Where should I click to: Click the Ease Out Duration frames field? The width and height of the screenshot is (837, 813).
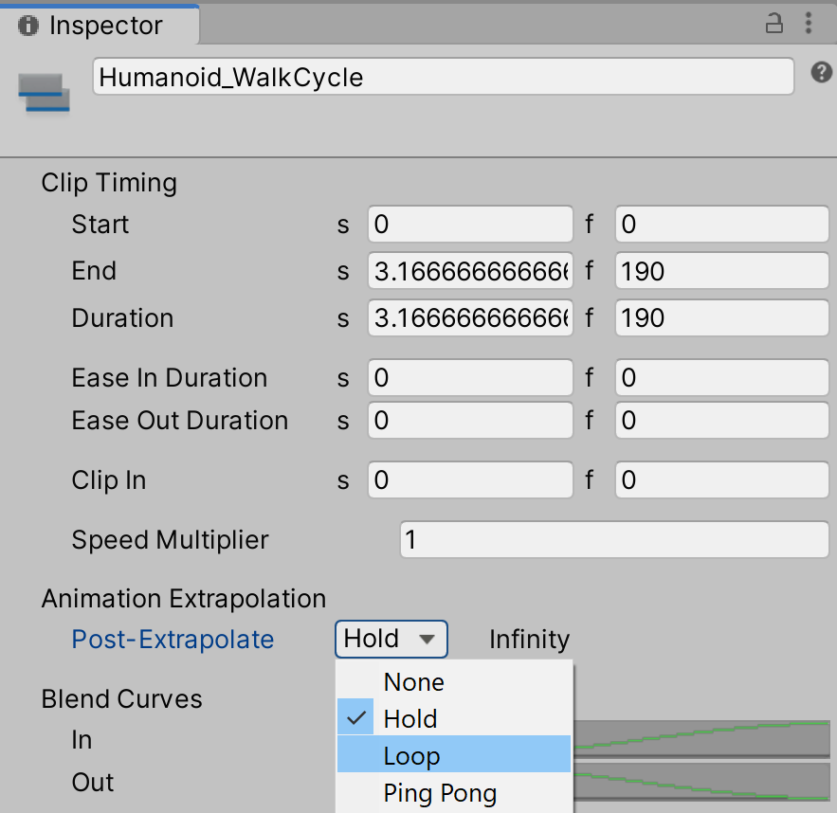(x=722, y=420)
